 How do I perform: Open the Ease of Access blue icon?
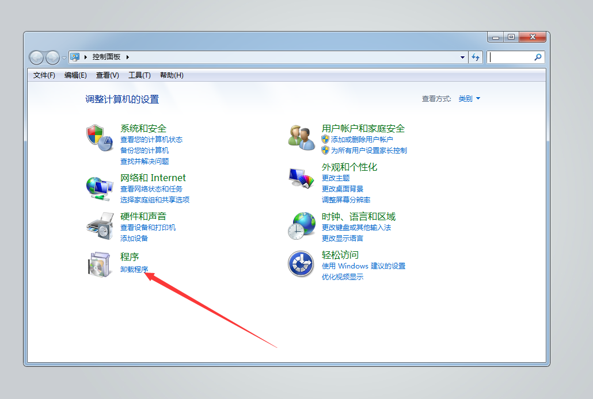pos(301,264)
